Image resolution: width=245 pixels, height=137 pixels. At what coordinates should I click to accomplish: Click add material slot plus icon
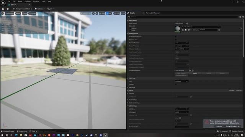click(187, 24)
